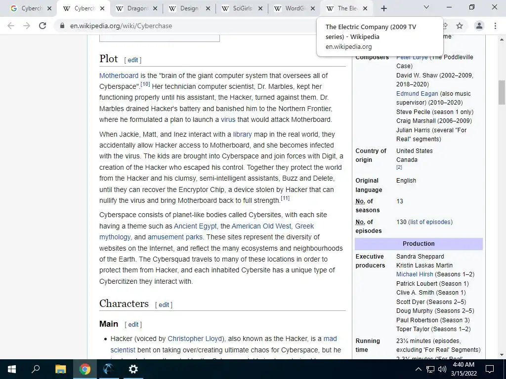Open the Ancient Egypt link
Viewport: 506px width, 379px height.
click(x=195, y=226)
